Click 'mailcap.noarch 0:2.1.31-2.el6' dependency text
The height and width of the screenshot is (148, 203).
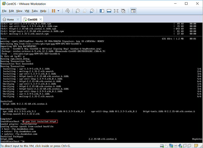click(x=21, y=114)
